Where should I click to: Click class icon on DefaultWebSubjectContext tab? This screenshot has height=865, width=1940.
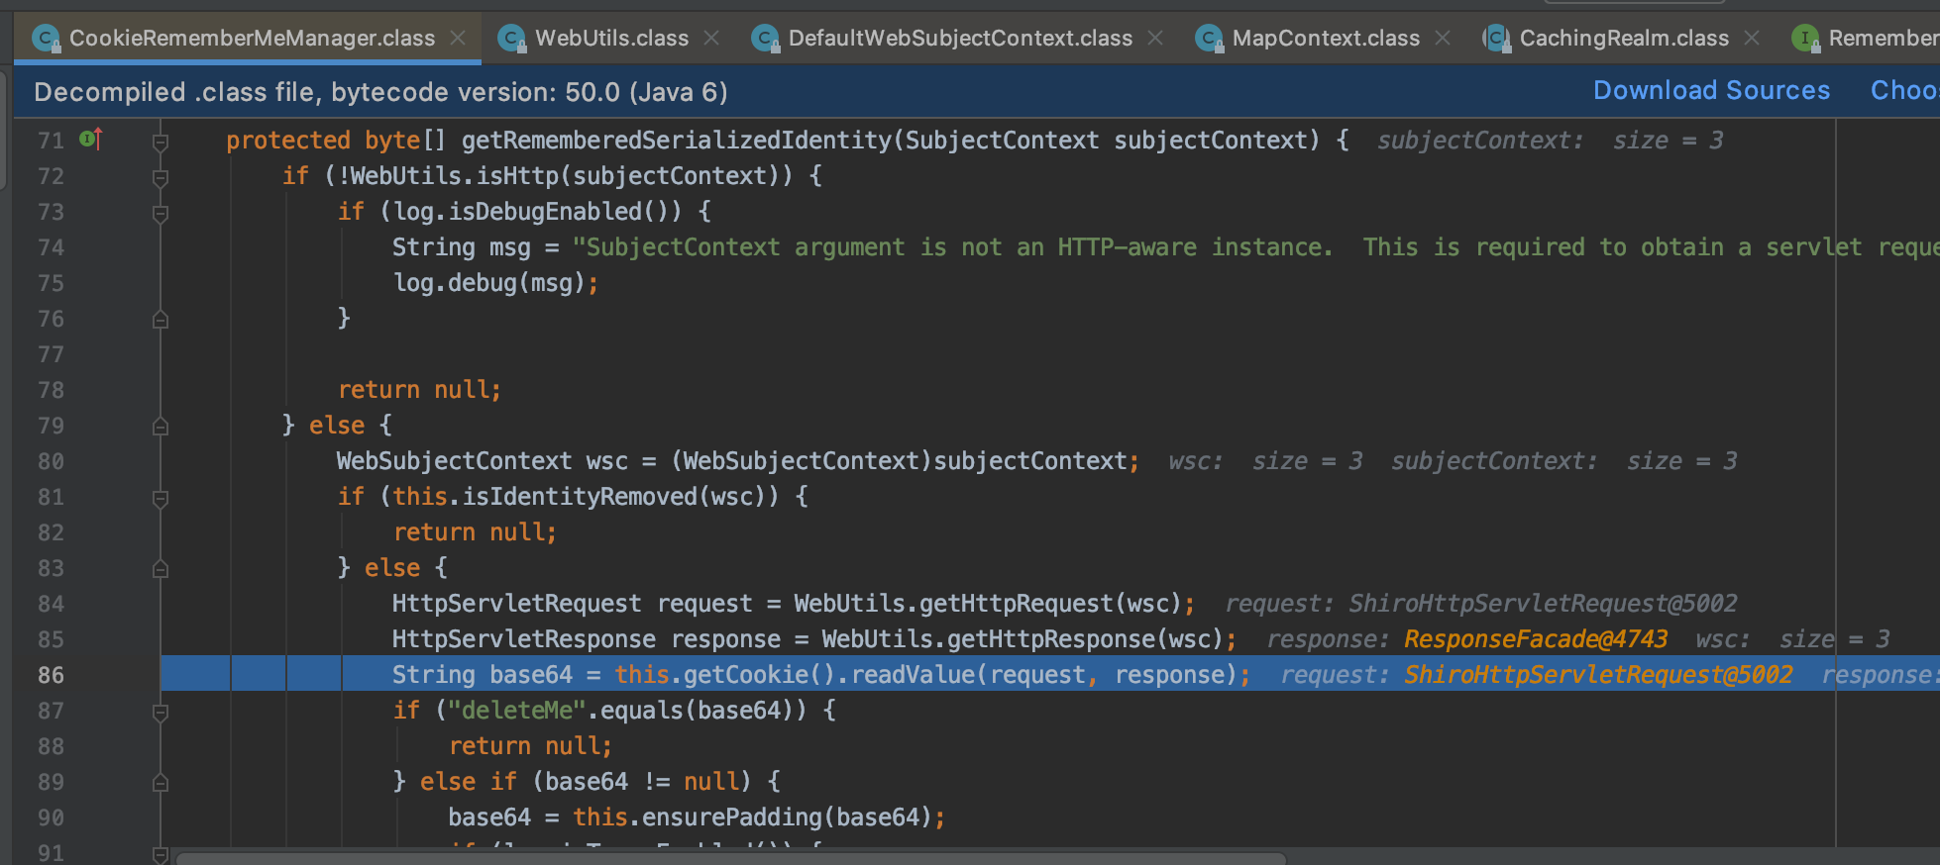[765, 39]
